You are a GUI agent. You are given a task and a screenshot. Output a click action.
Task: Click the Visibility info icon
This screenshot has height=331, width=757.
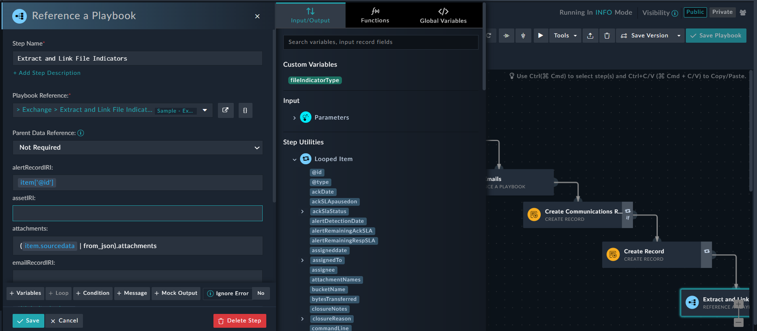[x=675, y=13]
